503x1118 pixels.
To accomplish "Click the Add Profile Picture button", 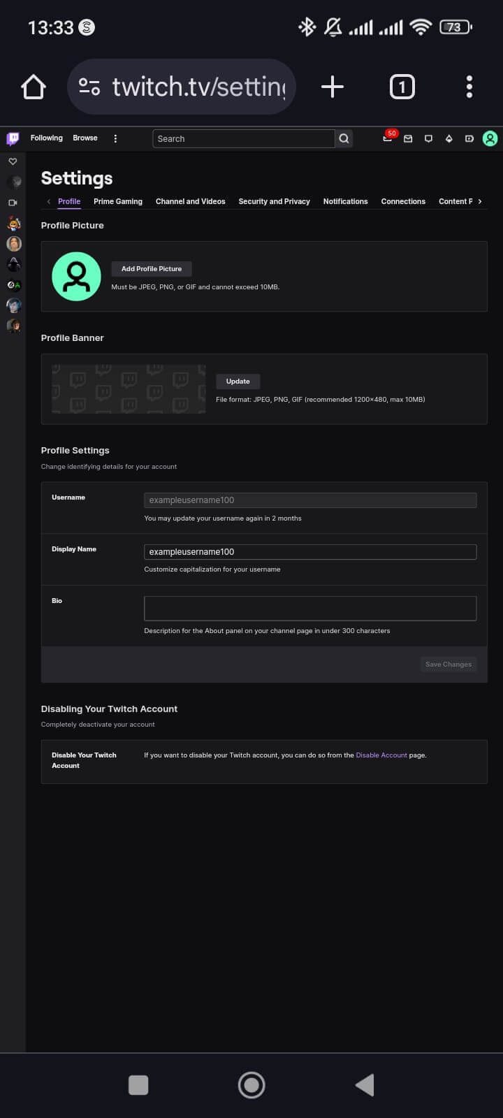I will (151, 268).
